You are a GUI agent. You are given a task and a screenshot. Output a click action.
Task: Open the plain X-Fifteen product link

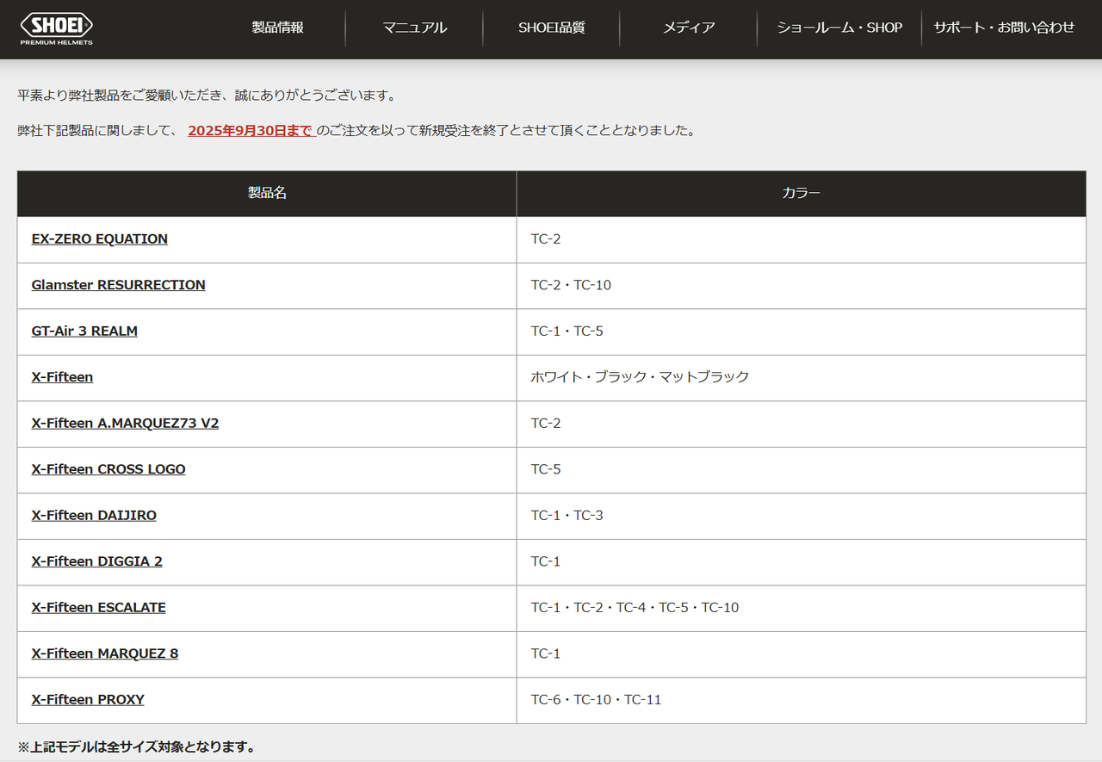pos(62,377)
